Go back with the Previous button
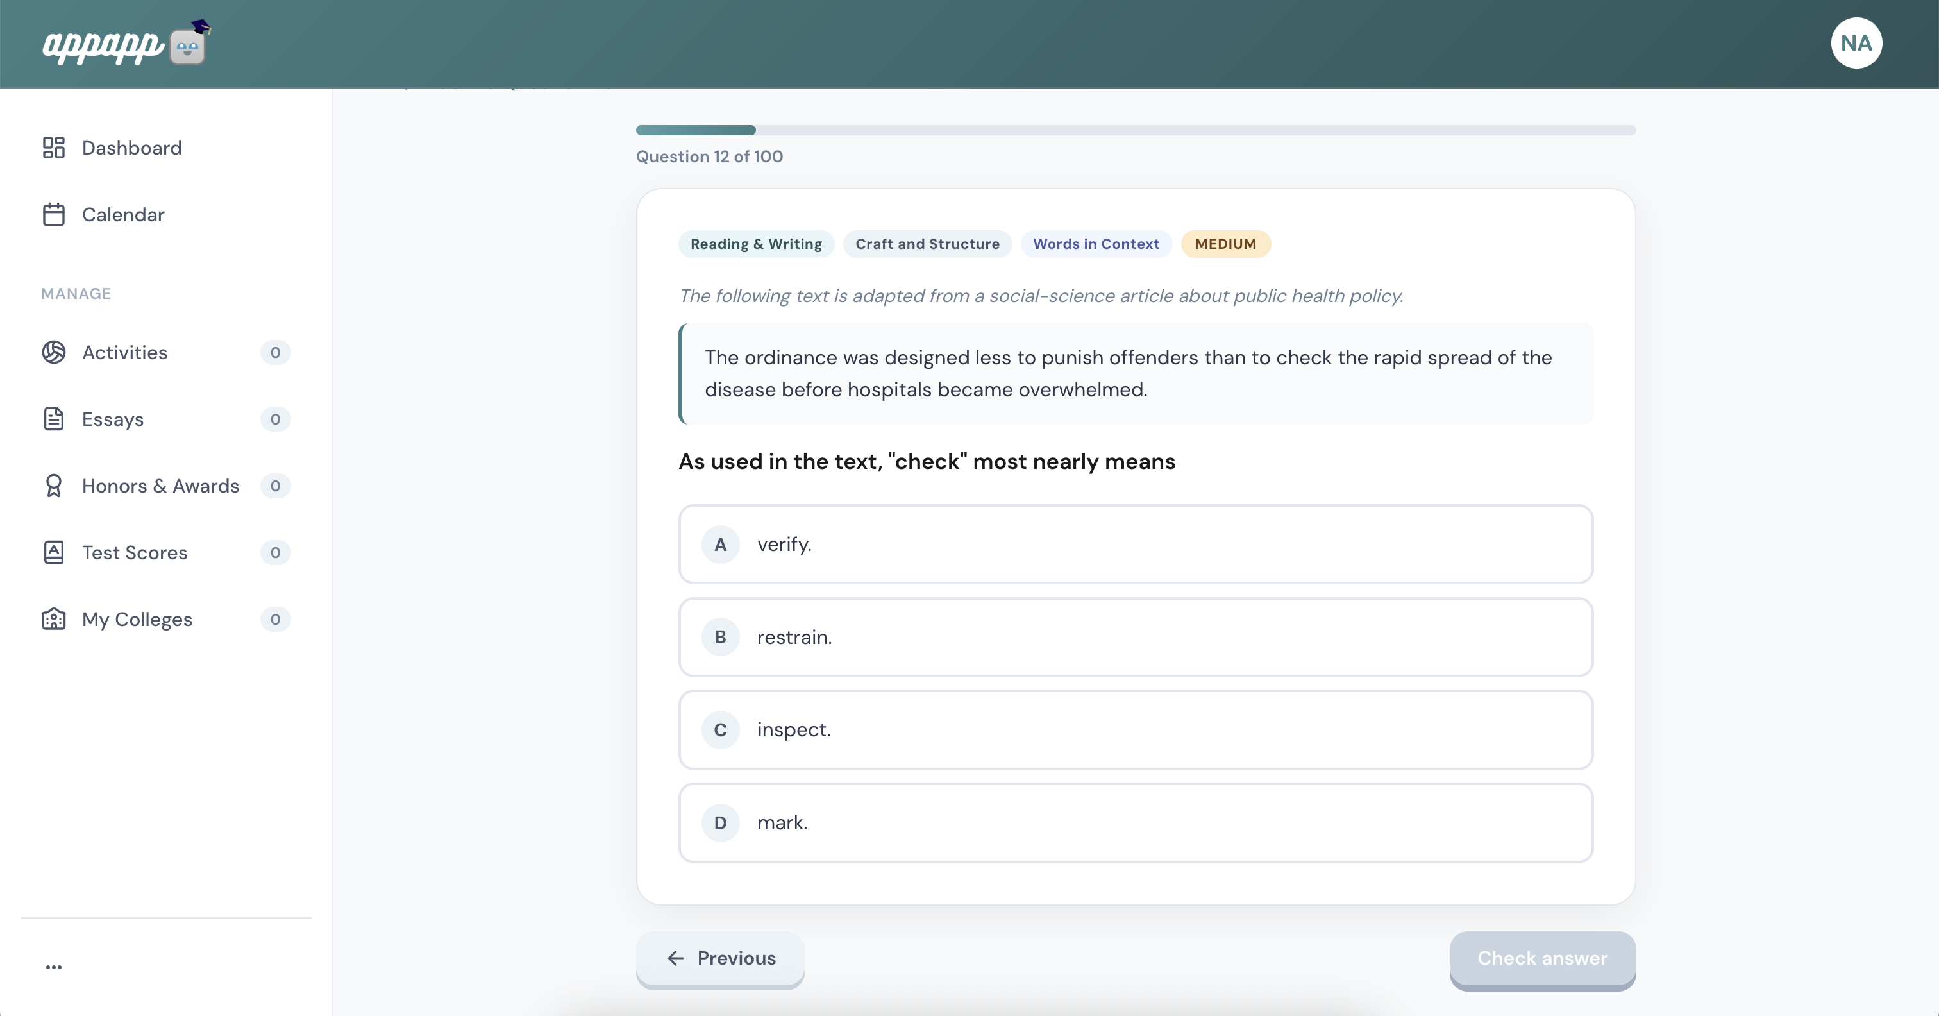 tap(720, 959)
